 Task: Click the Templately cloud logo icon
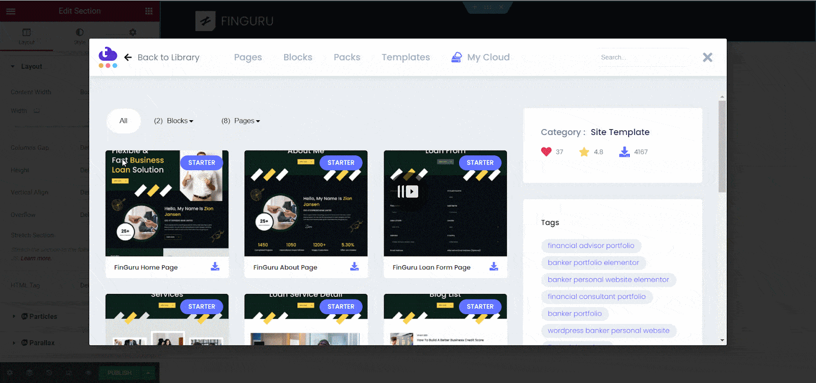[108, 57]
